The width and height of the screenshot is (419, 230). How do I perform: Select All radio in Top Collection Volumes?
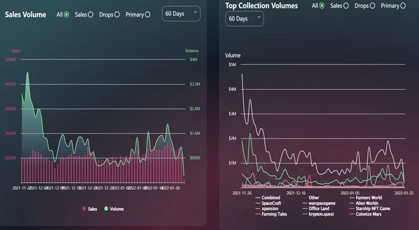tap(322, 6)
